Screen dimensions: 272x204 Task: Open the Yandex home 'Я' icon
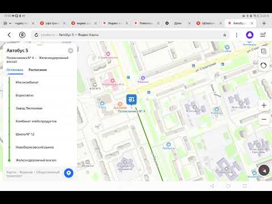tap(22, 35)
